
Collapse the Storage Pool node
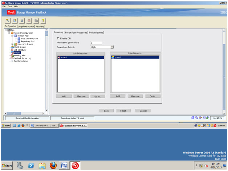(x=12, y=36)
